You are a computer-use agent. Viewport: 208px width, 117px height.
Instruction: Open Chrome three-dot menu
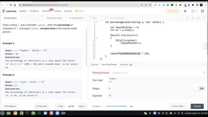pos(205,5)
